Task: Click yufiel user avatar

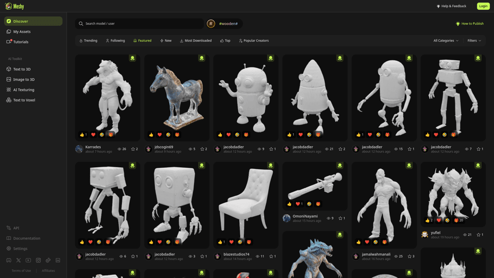Action: pyautogui.click(x=425, y=235)
